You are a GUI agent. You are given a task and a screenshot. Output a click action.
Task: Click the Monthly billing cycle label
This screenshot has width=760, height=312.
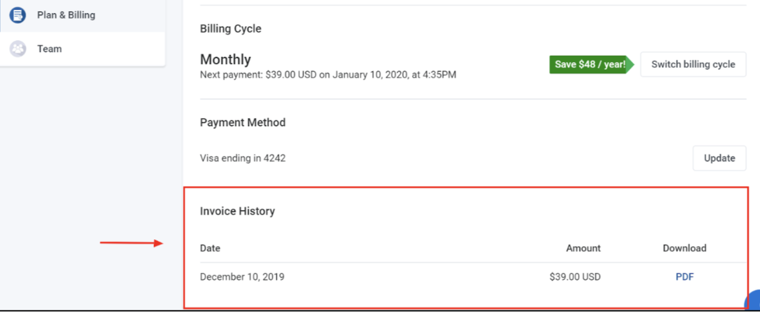(226, 59)
